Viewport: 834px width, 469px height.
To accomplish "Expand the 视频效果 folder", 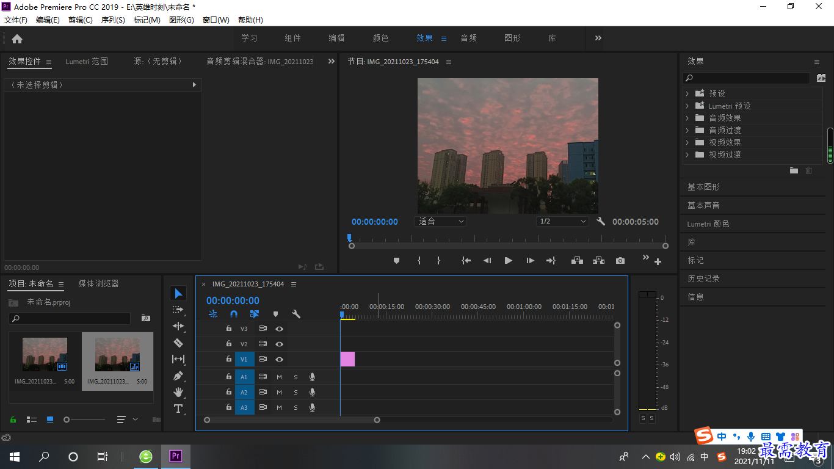I will pos(687,142).
